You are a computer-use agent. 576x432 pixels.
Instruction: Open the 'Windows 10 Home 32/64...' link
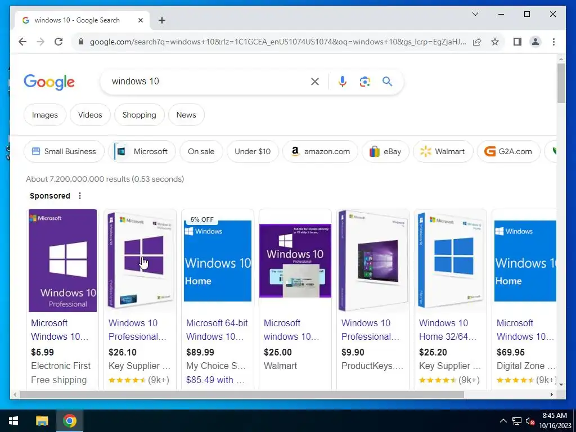pos(448,330)
